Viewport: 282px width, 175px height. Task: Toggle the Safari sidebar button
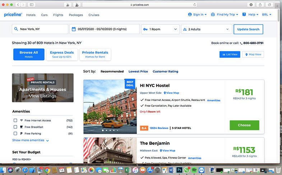pos(32,5)
